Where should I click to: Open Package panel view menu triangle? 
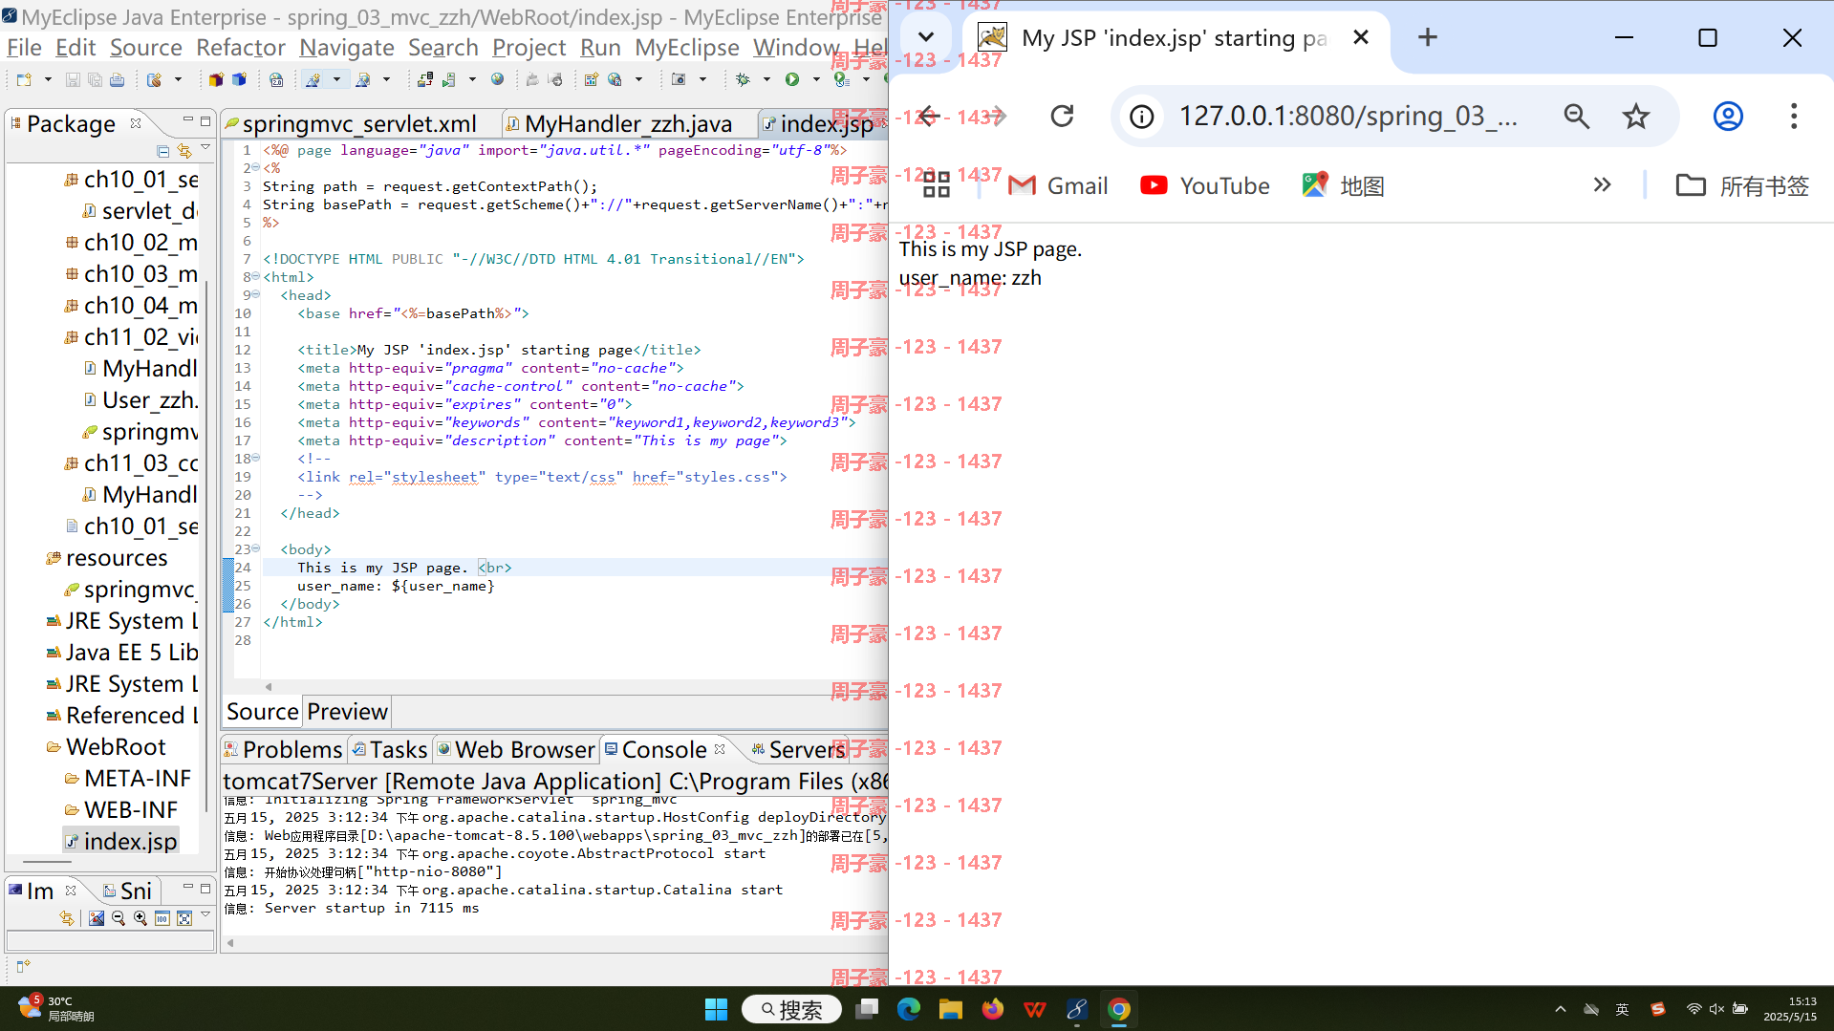point(205,147)
